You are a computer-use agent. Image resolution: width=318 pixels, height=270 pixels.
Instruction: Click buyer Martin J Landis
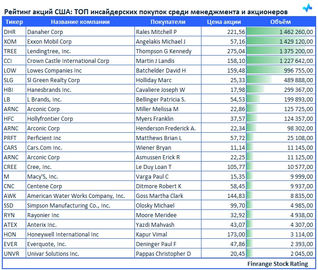click(x=168, y=61)
